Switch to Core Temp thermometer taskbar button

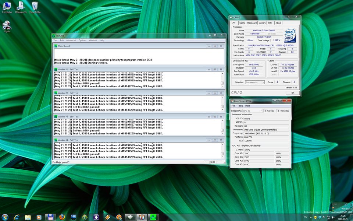(142, 217)
